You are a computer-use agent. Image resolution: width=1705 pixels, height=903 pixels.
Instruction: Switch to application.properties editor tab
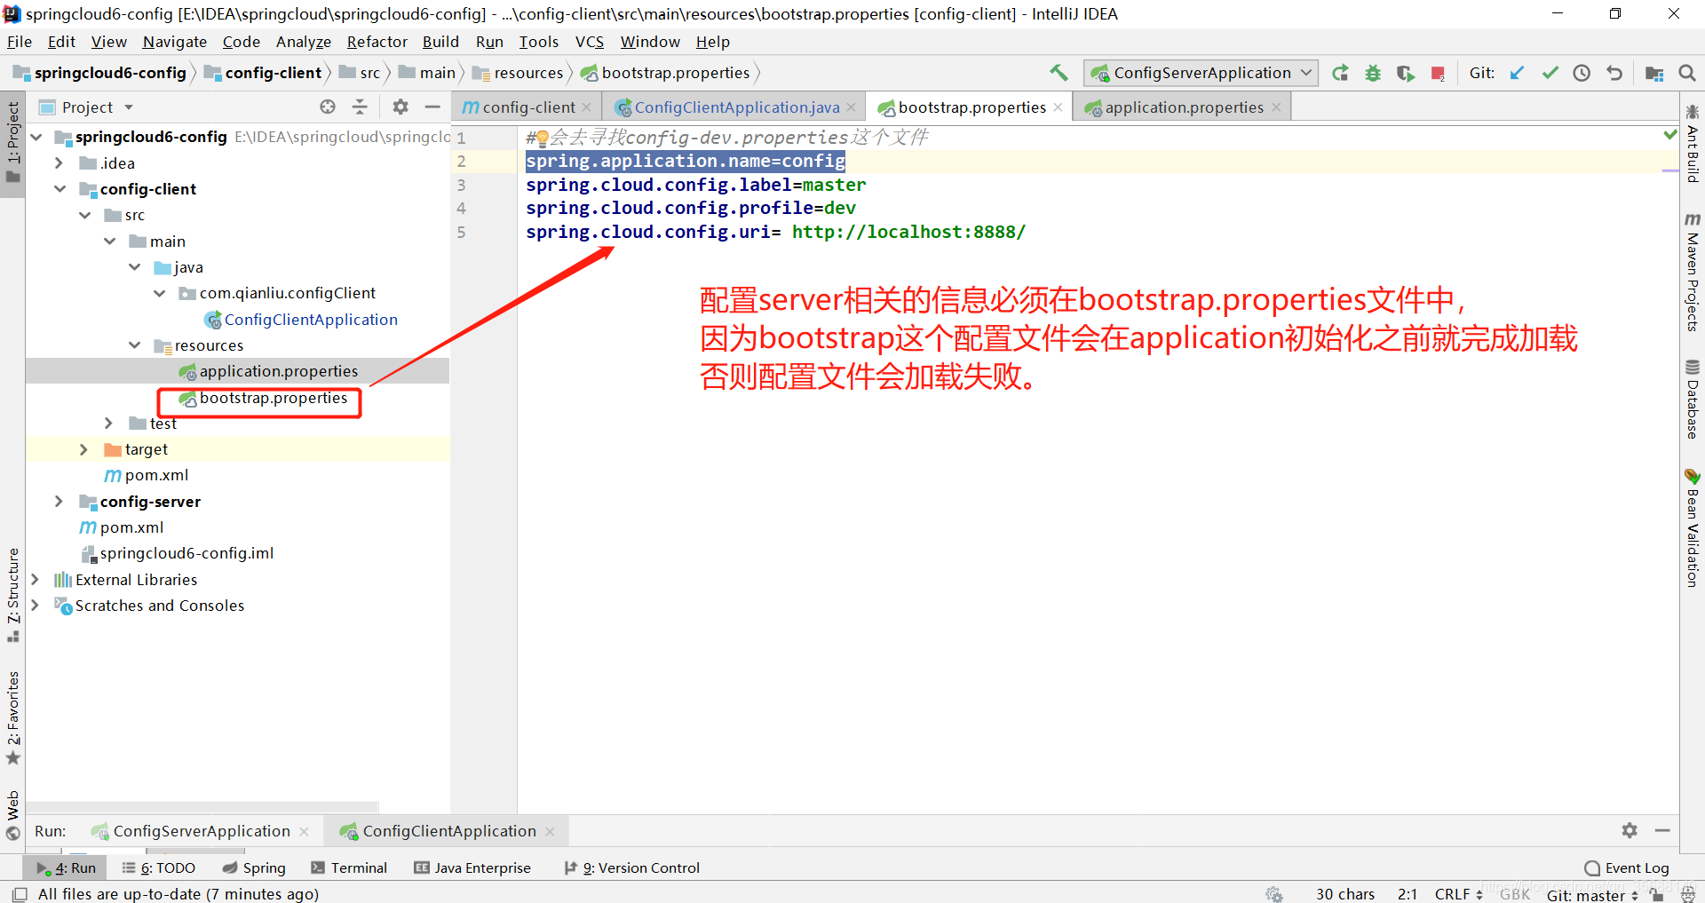(x=1184, y=107)
